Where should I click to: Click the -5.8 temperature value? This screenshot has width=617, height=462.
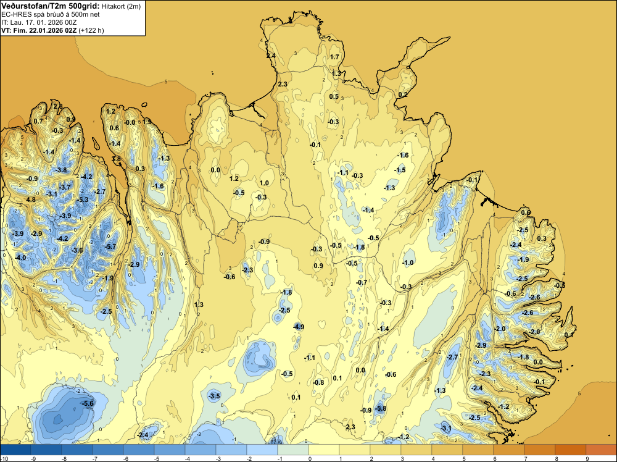[381, 408]
